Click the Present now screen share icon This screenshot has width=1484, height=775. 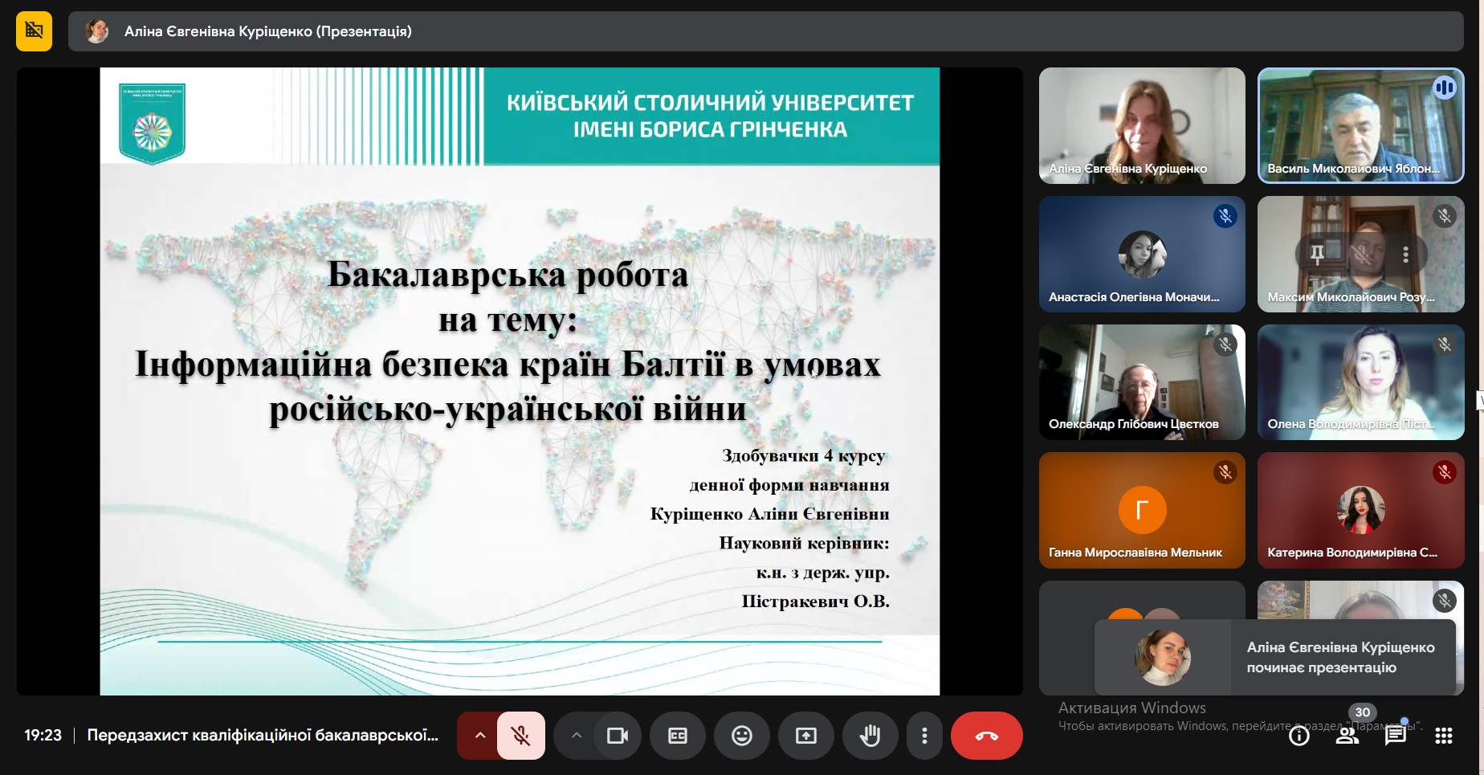point(806,736)
